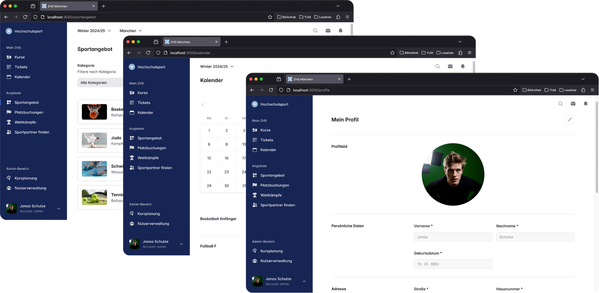The height and width of the screenshot is (293, 599).
Task: Expand Jonas Schulze account menu in profile window
Action: 304,281
